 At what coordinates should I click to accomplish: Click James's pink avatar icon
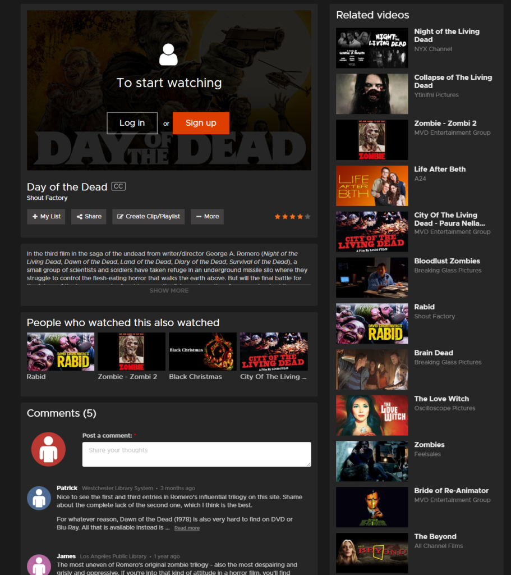coord(39,565)
